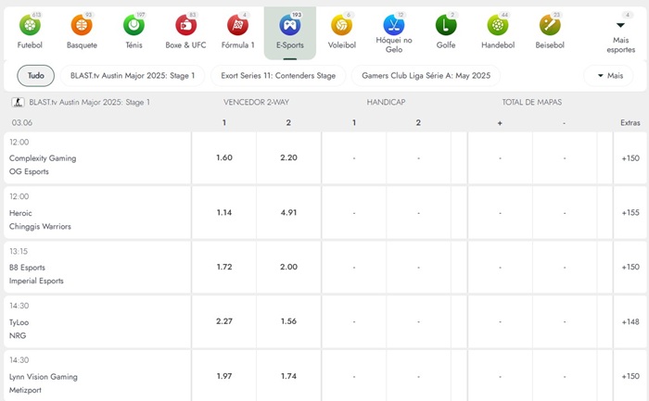Open Lynn Vision Gaming team name

tap(44, 377)
